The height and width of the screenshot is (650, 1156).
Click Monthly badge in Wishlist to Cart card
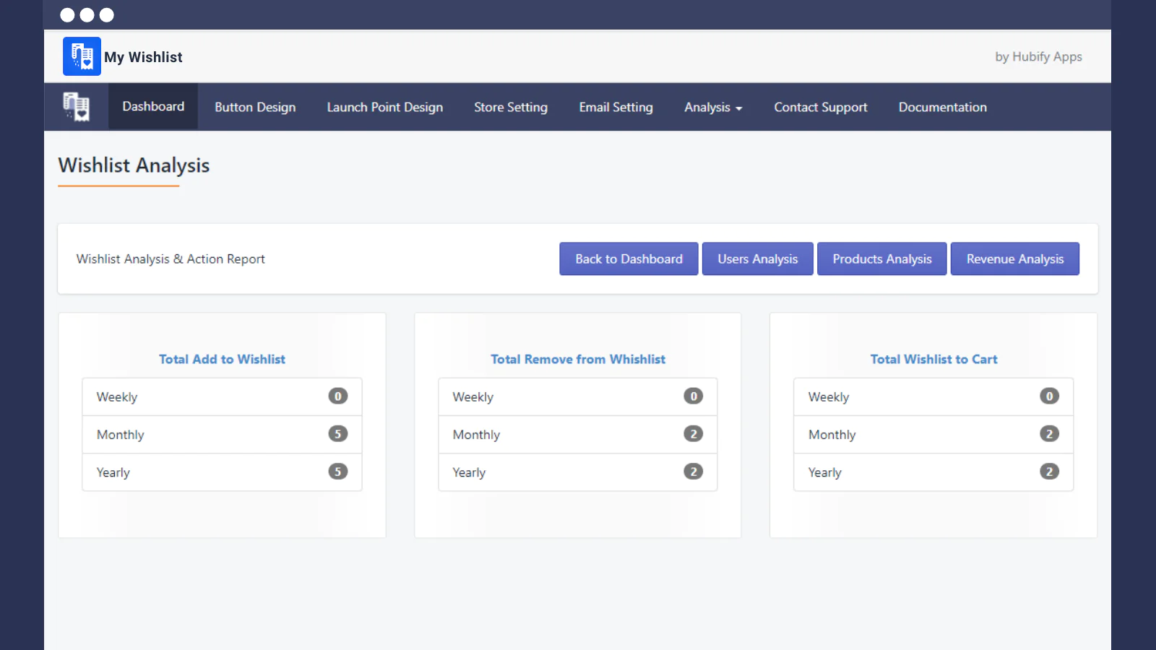pyautogui.click(x=1049, y=434)
